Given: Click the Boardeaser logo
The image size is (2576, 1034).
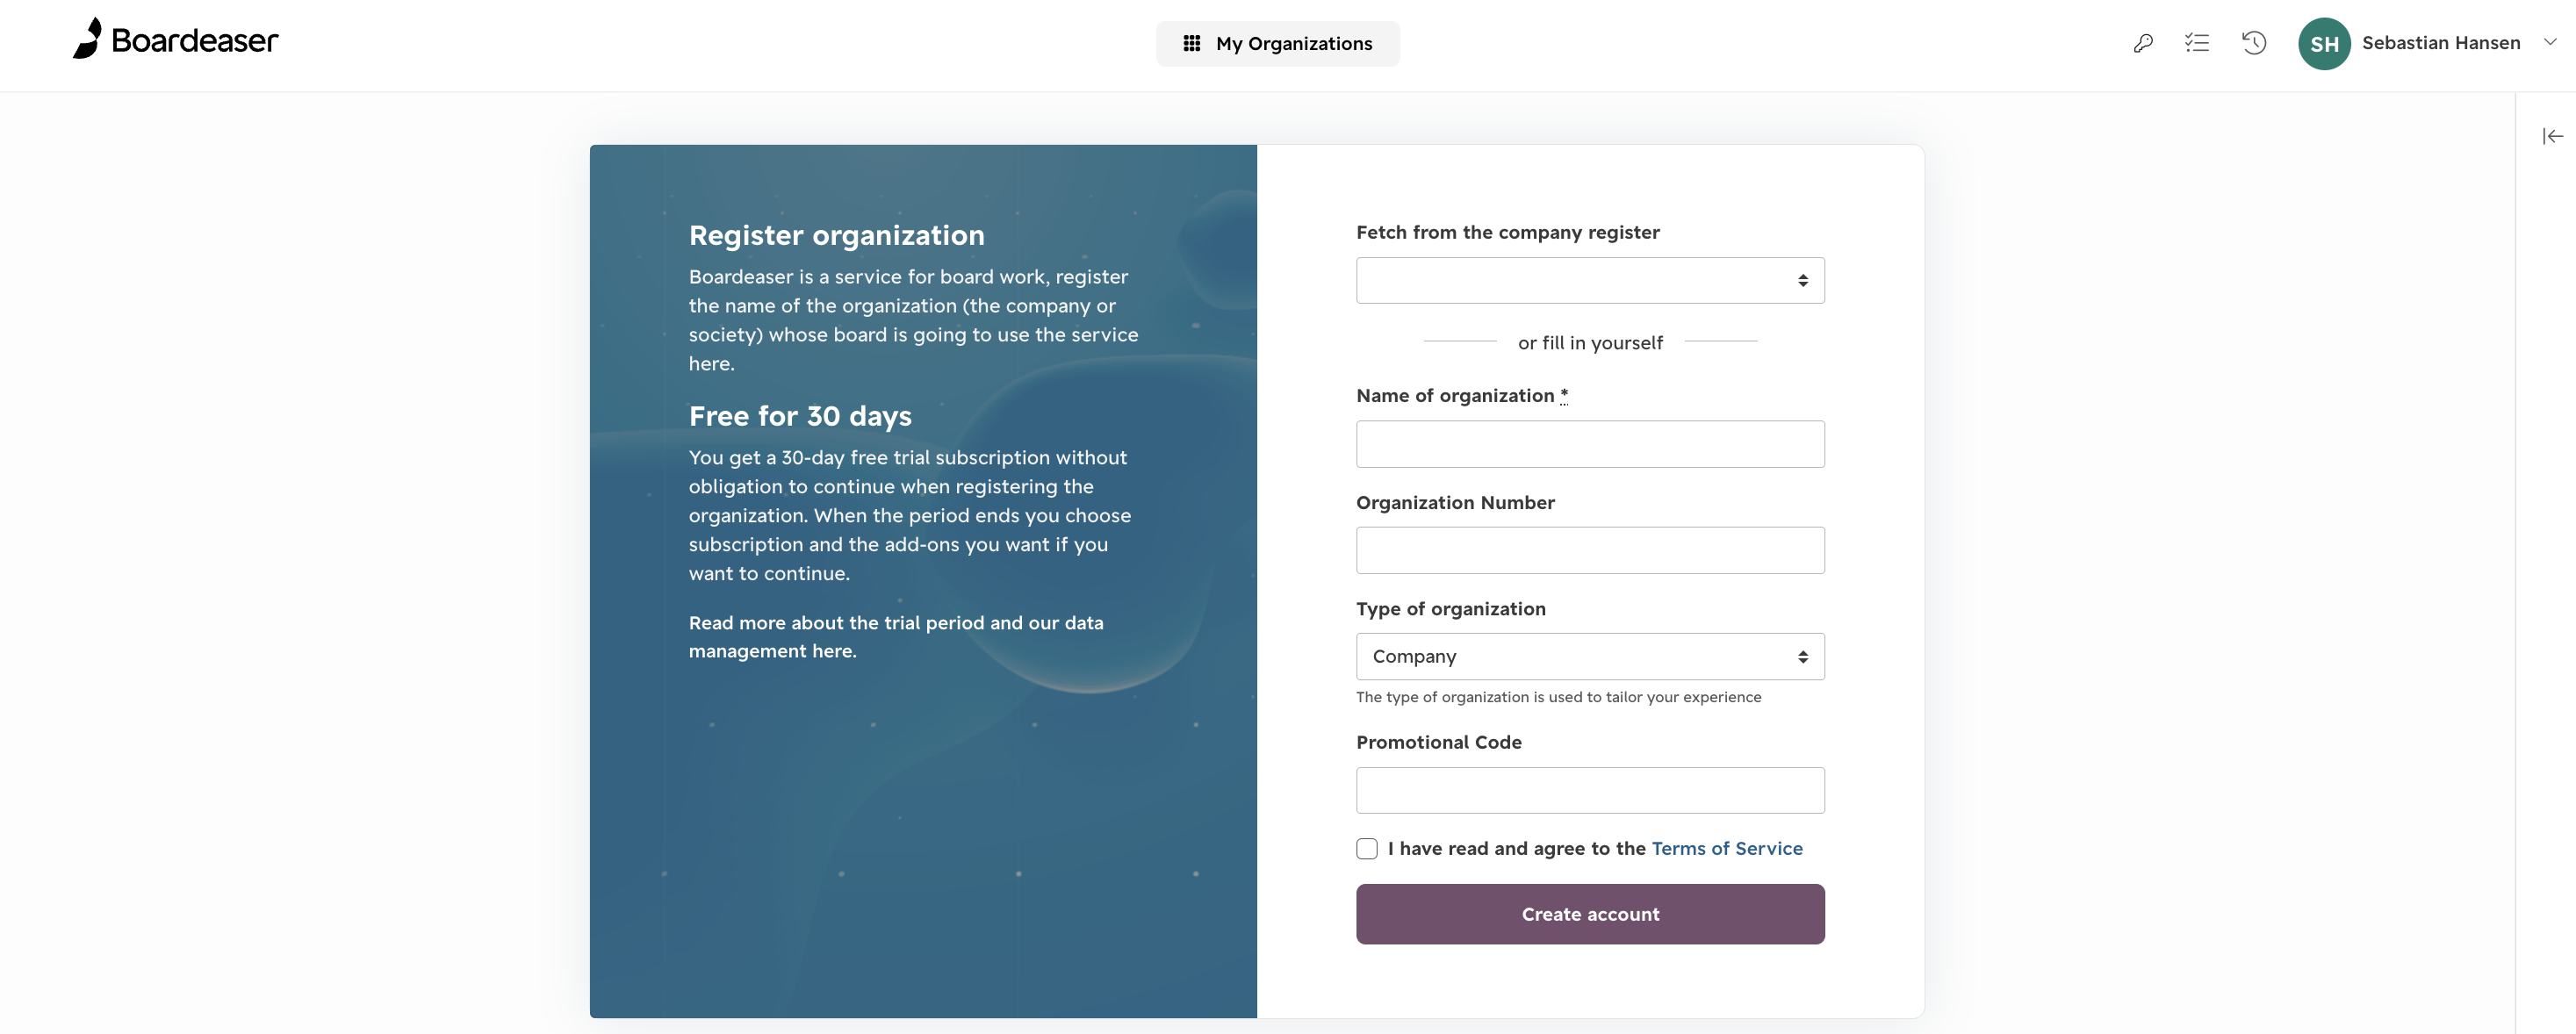Looking at the screenshot, I should 175,39.
